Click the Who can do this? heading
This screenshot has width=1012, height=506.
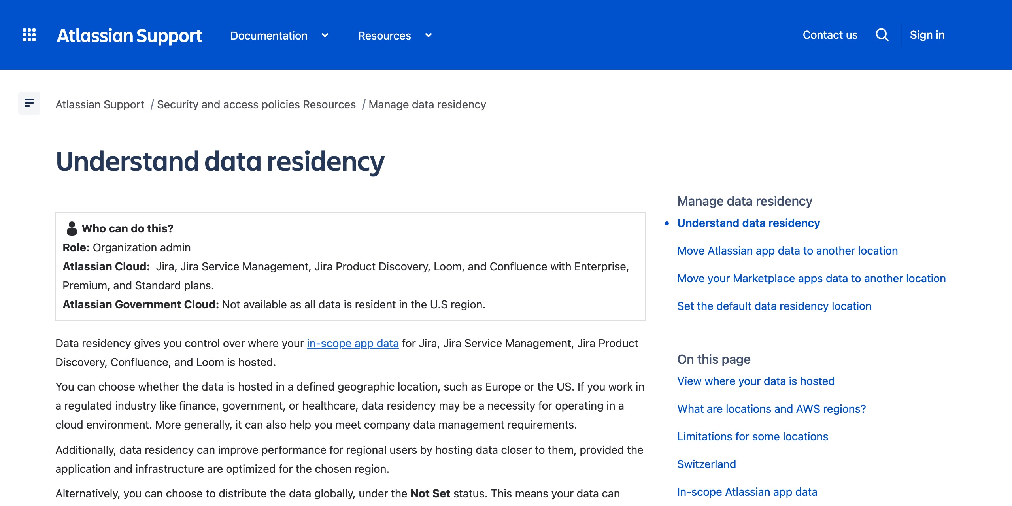coord(128,228)
